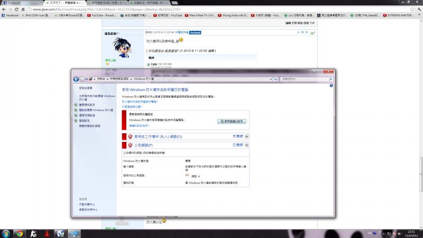Open Network and Sharing Center link
Screen dimensions: 423x238
coord(88,209)
